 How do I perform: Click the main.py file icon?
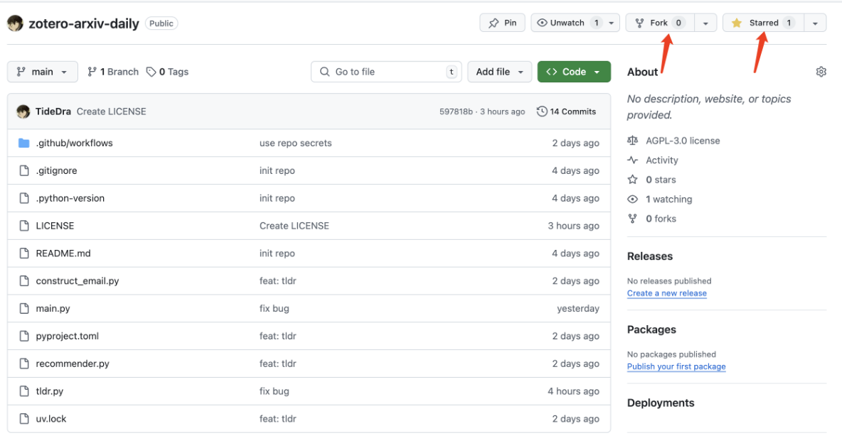[23, 309]
